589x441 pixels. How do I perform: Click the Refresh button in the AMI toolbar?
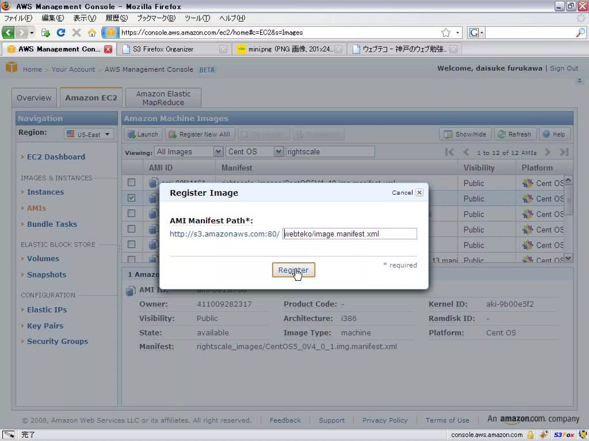coord(515,134)
